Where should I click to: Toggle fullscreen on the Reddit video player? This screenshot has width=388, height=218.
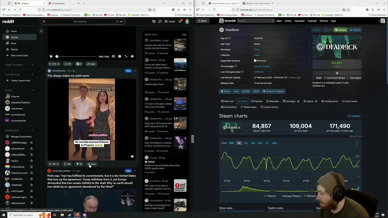(x=126, y=56)
